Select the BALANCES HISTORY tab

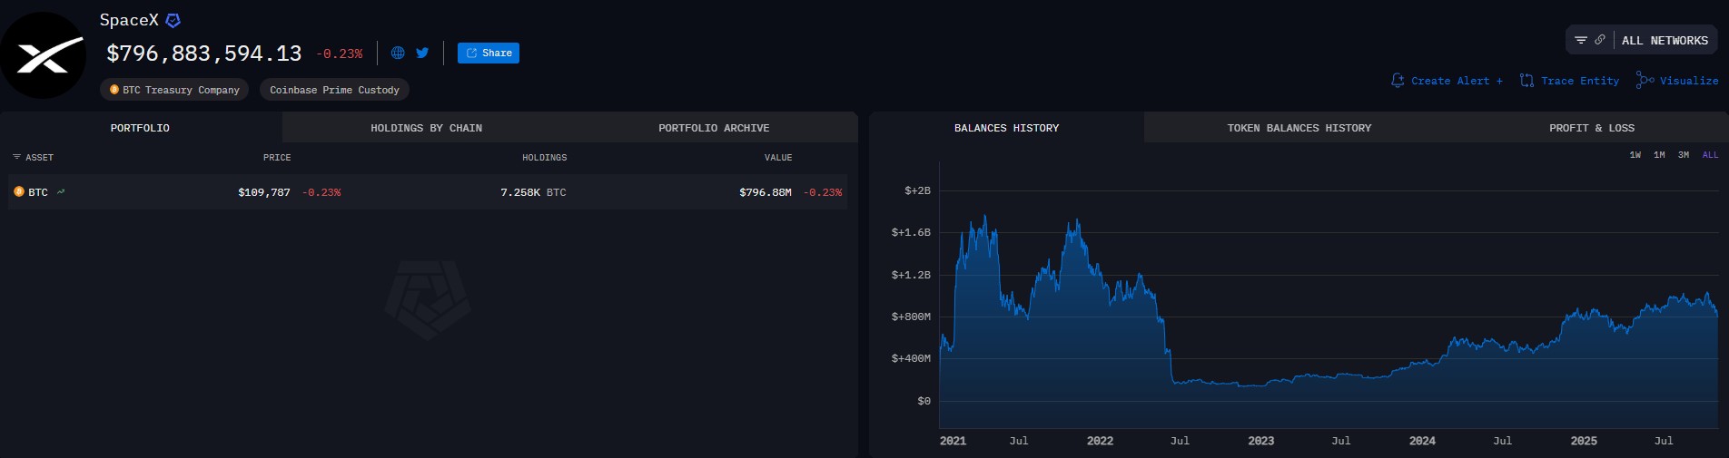(x=1006, y=128)
